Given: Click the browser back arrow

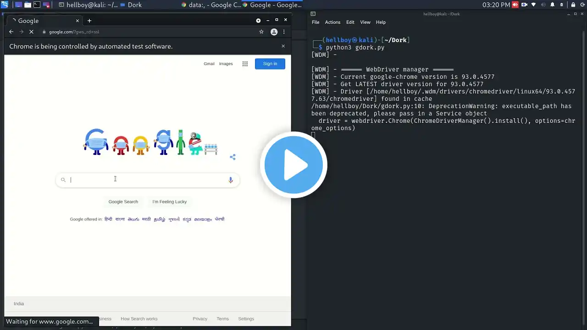Looking at the screenshot, I should [11, 32].
